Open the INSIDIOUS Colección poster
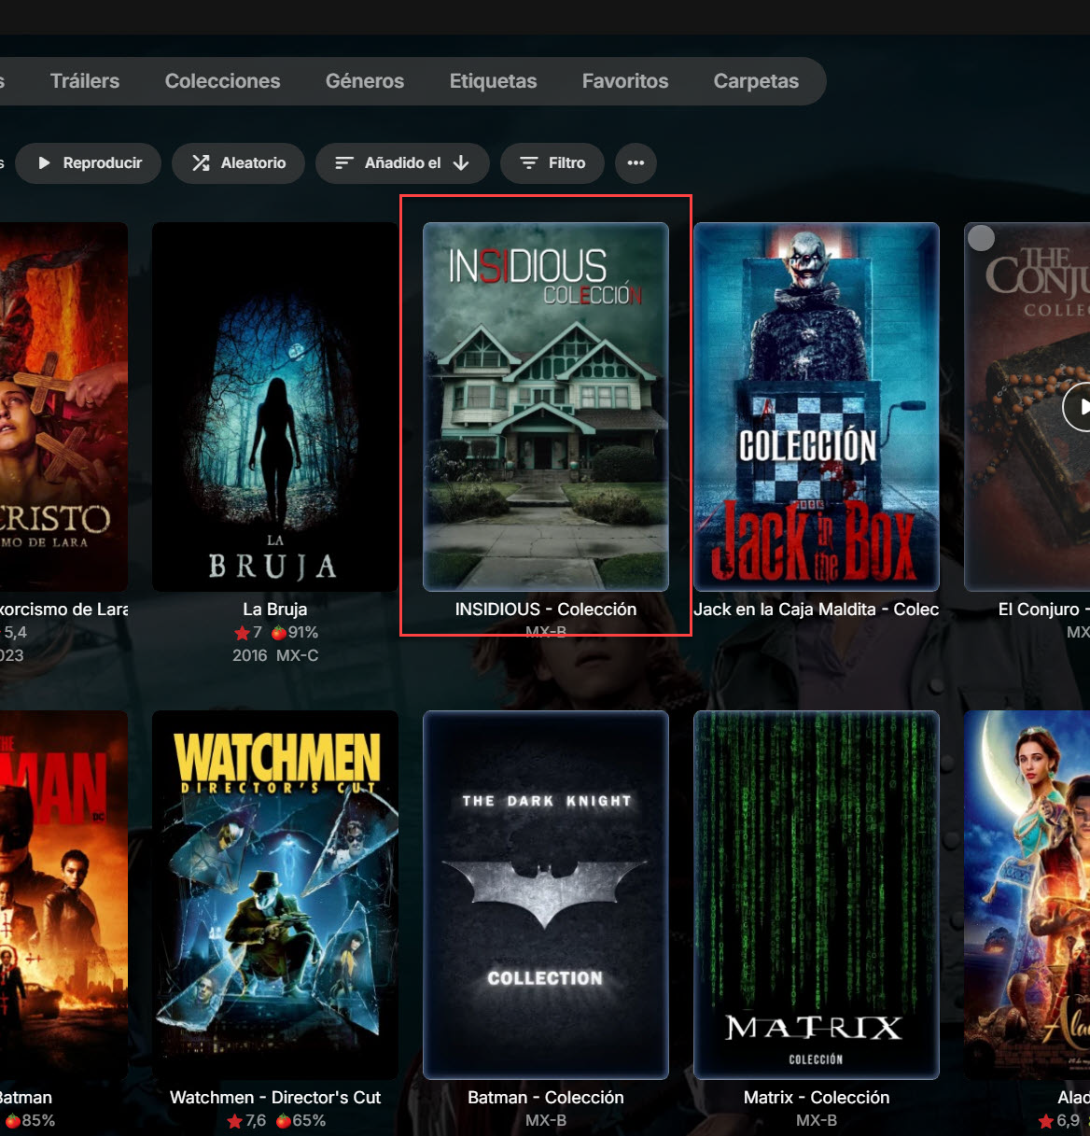The width and height of the screenshot is (1090, 1136). click(x=546, y=407)
